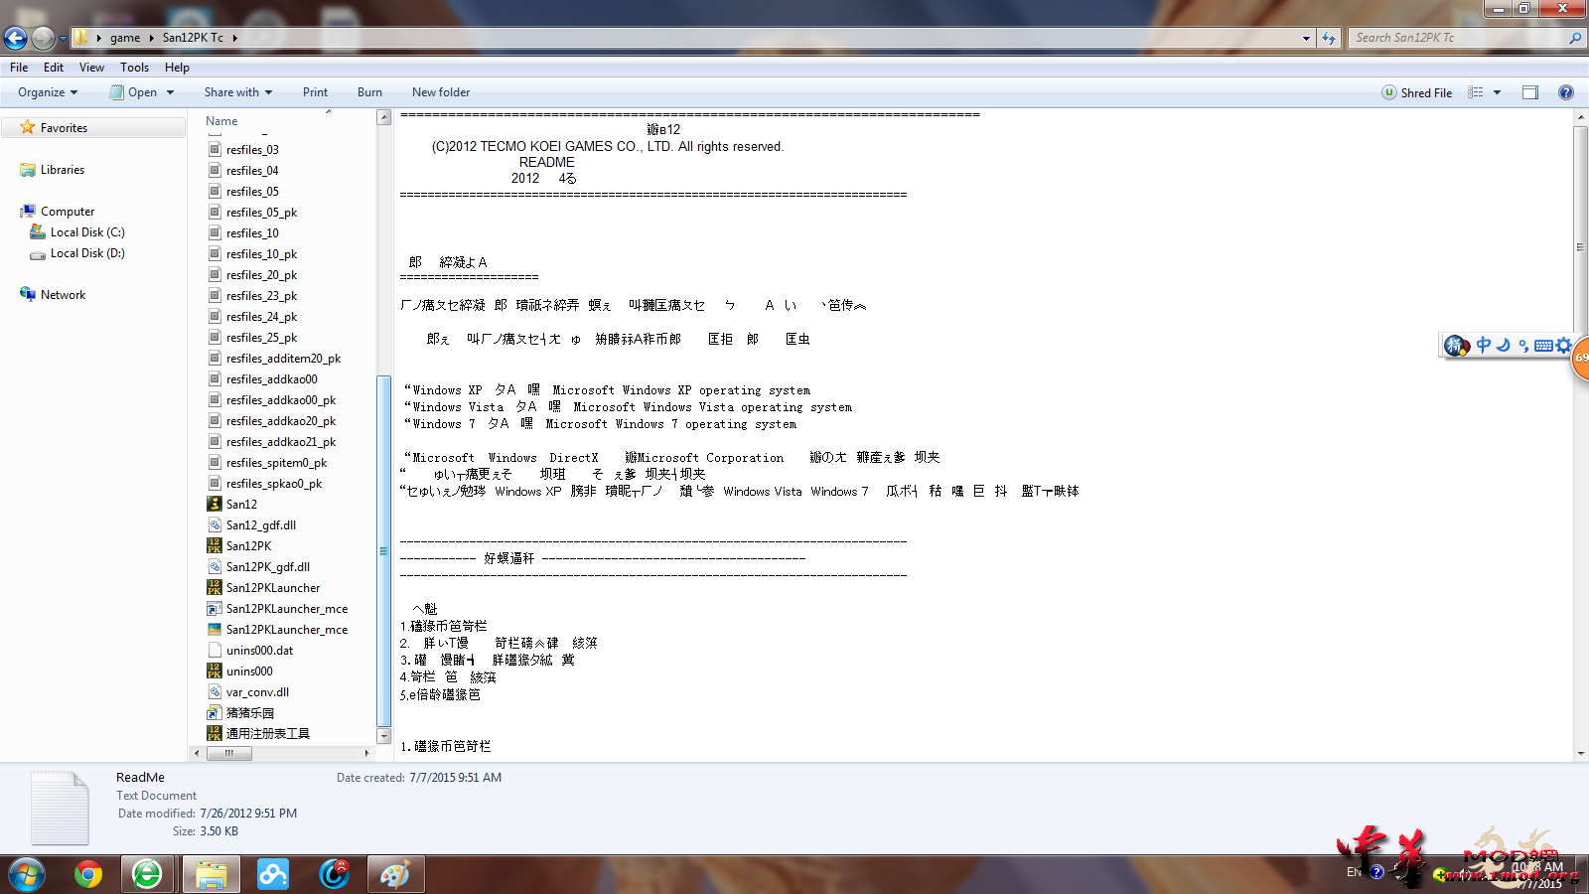This screenshot has height=894, width=1589.
Task: Click the ReadMe file thumbnail in details pane
Action: tap(61, 808)
